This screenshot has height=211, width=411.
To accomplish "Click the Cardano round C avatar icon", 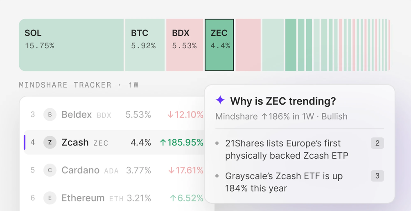I will [50, 171].
